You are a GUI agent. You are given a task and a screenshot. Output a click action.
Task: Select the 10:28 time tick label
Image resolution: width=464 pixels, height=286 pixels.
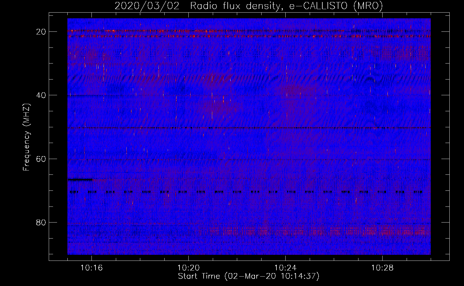[x=382, y=268]
